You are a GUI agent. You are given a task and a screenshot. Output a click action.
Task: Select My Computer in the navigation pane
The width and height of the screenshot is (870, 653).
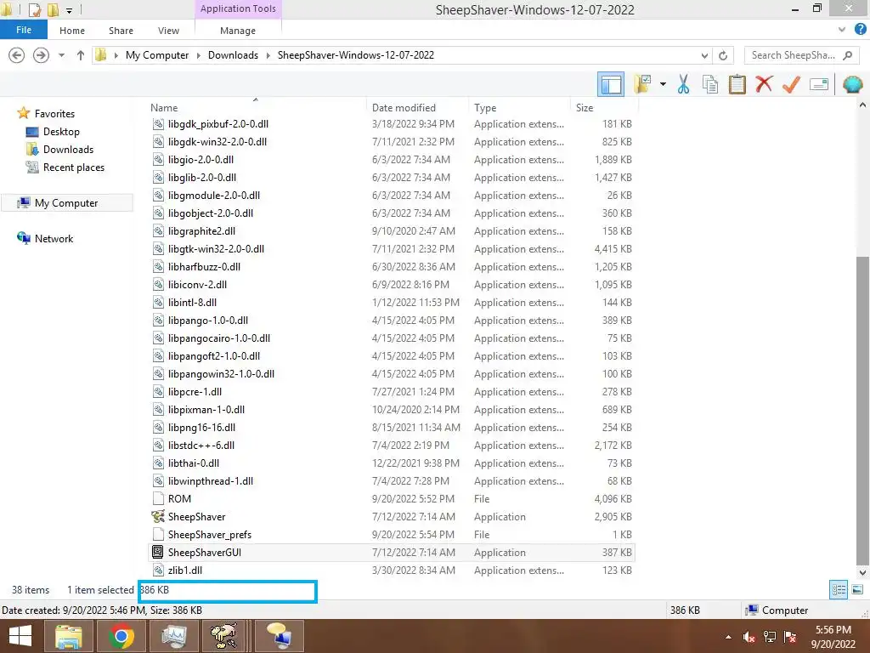pyautogui.click(x=66, y=203)
